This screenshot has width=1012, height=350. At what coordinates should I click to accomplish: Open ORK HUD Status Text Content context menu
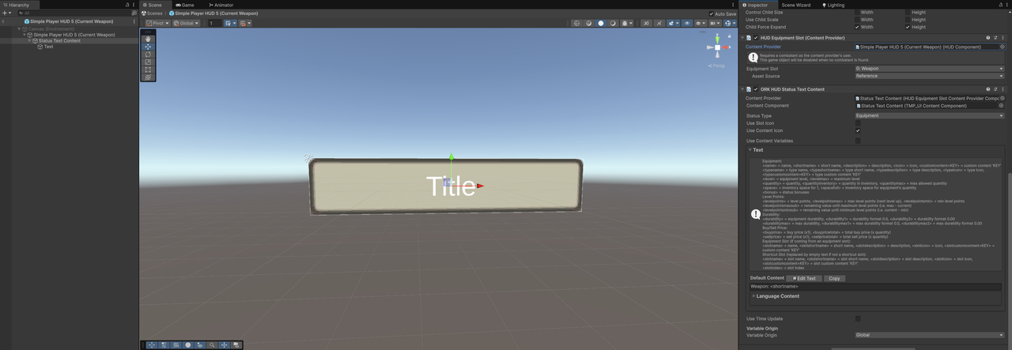pyautogui.click(x=1002, y=89)
